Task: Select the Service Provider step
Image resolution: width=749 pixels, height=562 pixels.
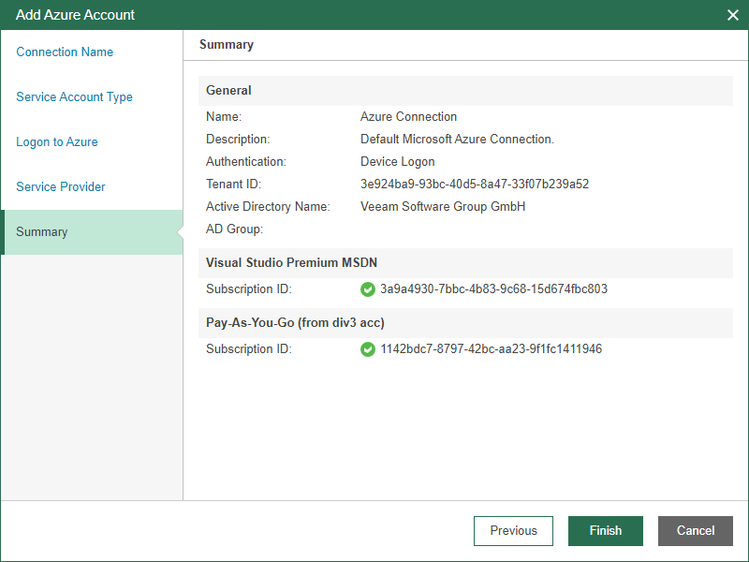Action: [x=61, y=187]
